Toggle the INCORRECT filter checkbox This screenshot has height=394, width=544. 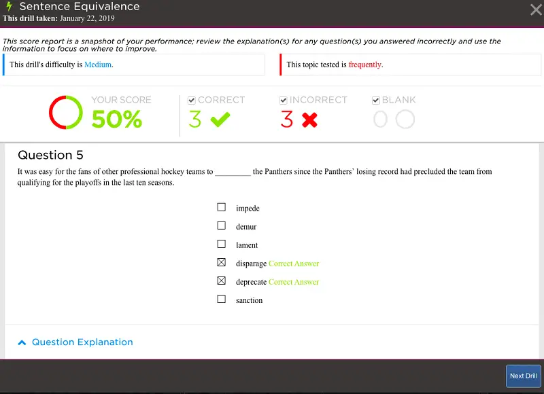[x=284, y=101]
